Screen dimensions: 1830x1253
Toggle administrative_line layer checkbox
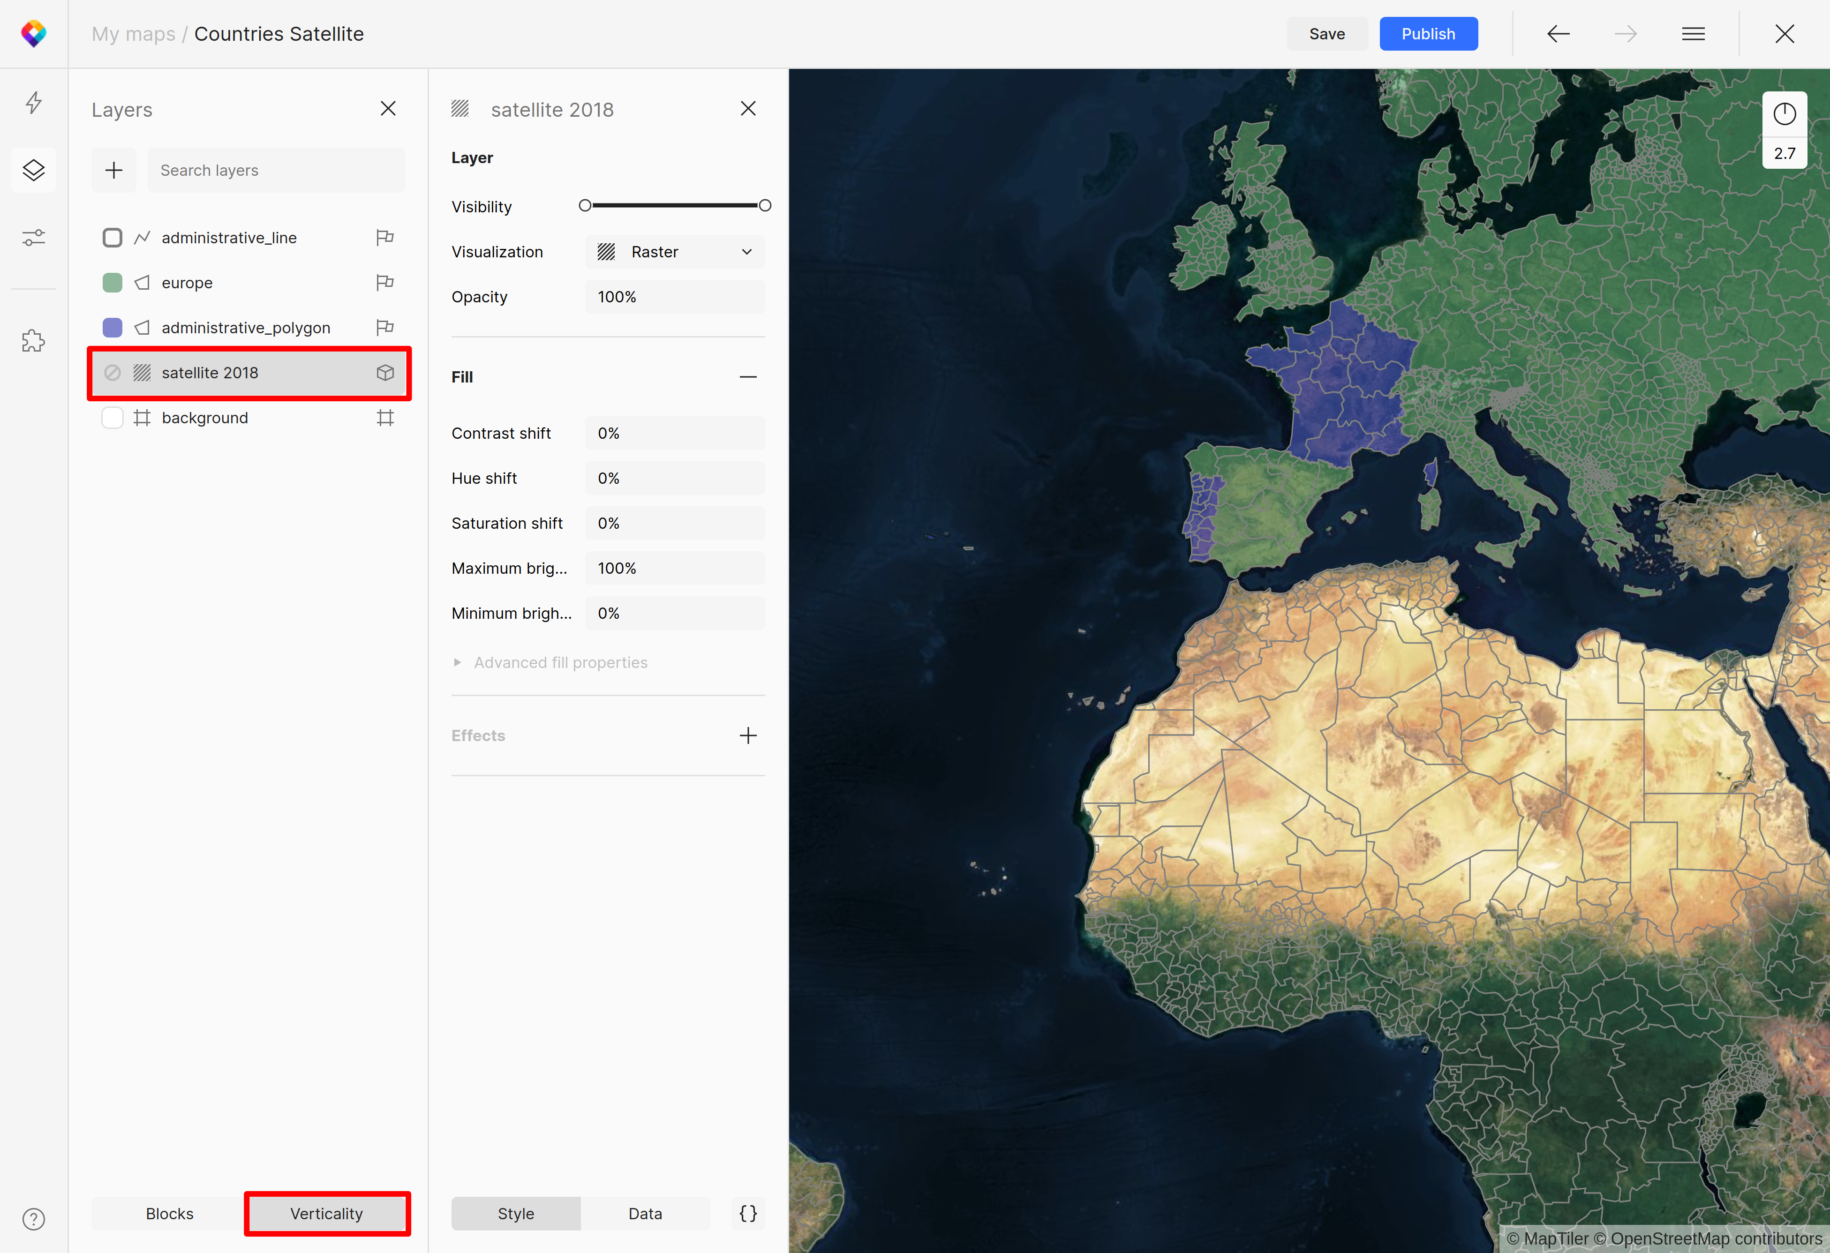click(113, 238)
